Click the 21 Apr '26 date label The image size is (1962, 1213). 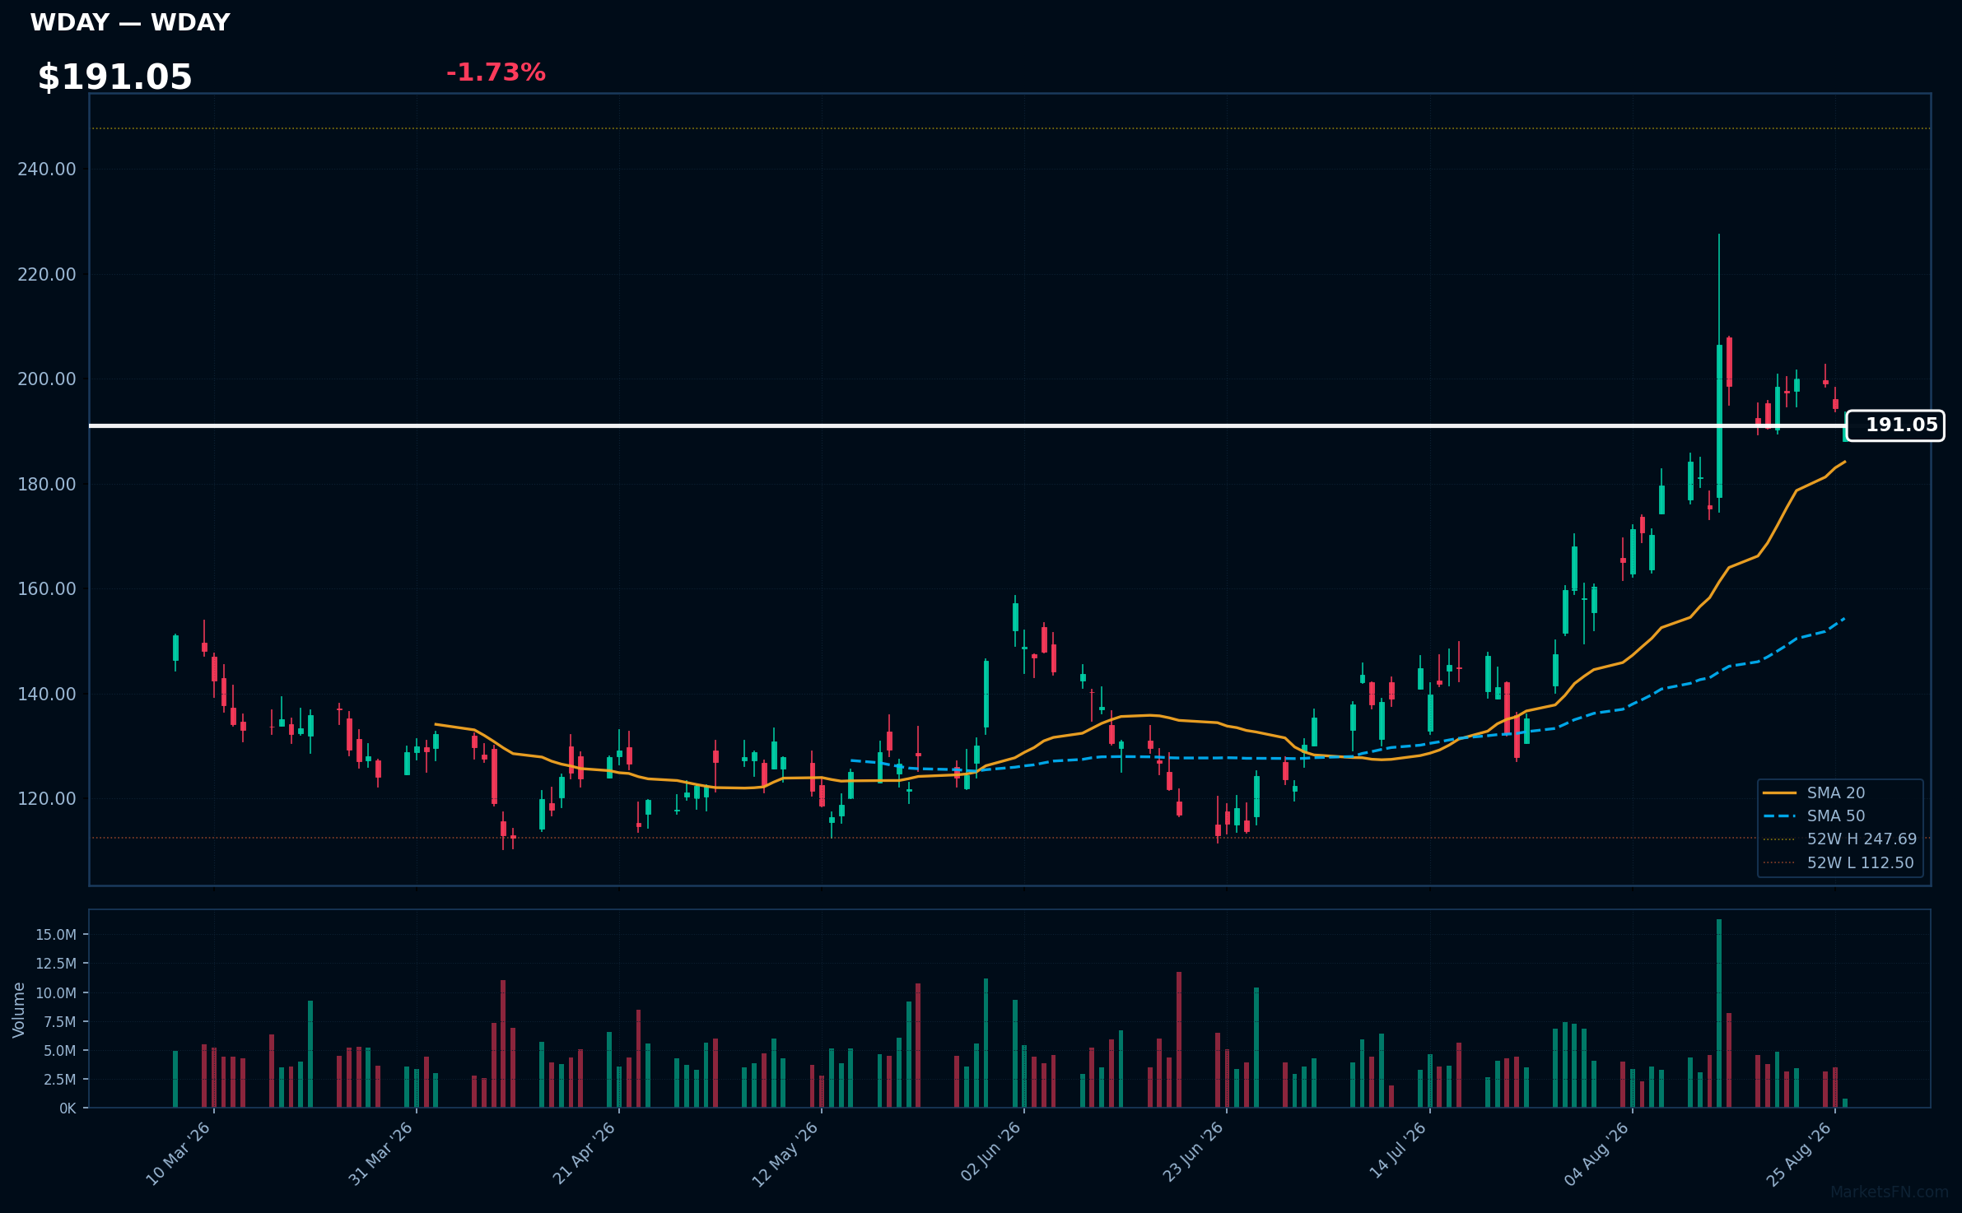(x=584, y=1154)
